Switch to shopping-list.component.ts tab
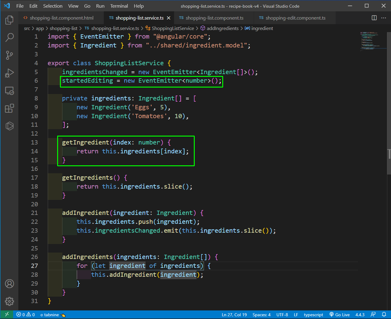 pos(214,18)
